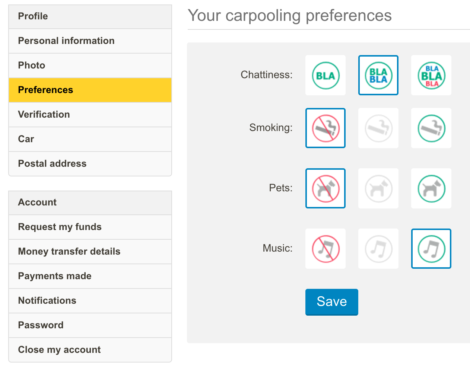Pick the grey neutral smoking icon
470x367 pixels.
(378, 128)
